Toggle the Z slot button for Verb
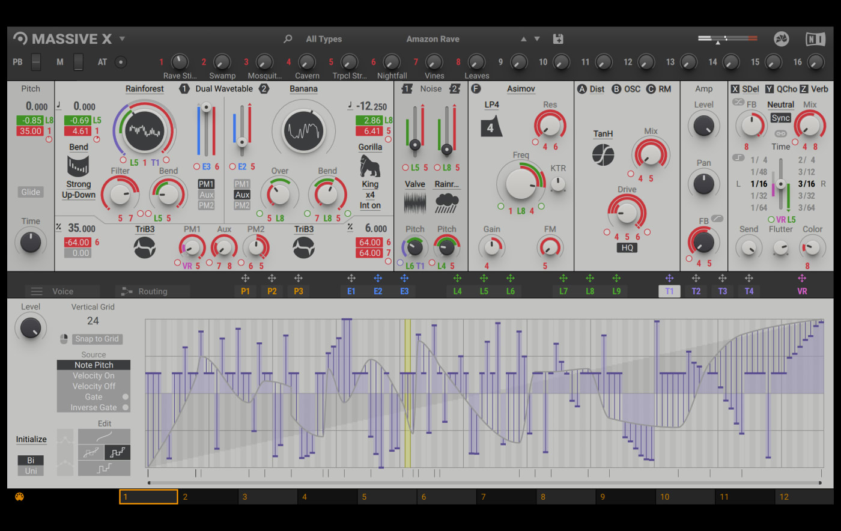Screen dimensions: 841x531 tap(803, 89)
